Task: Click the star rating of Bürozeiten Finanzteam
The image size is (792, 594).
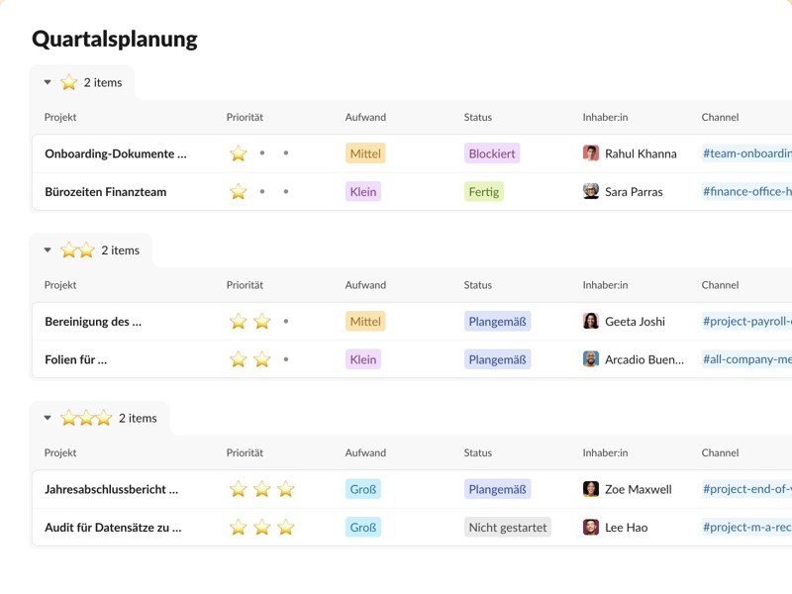Action: point(239,192)
